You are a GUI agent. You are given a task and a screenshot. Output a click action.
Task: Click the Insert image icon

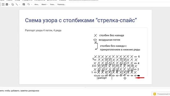pos(7,5)
